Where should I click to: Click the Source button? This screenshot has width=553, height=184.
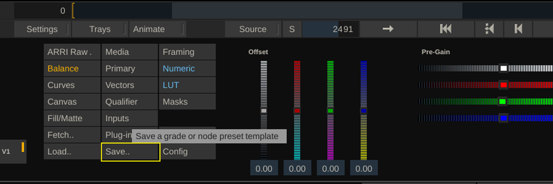[x=253, y=29]
